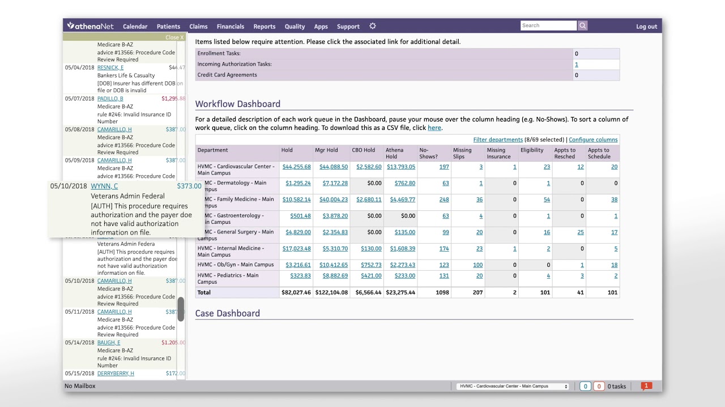The height and width of the screenshot is (407, 725).
Task: Open the Financials menu
Action: coord(231,27)
